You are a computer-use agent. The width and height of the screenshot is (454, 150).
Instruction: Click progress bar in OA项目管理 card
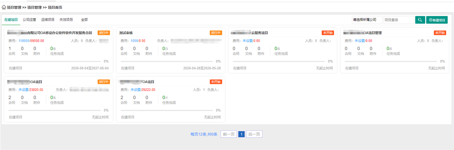pos(391,61)
